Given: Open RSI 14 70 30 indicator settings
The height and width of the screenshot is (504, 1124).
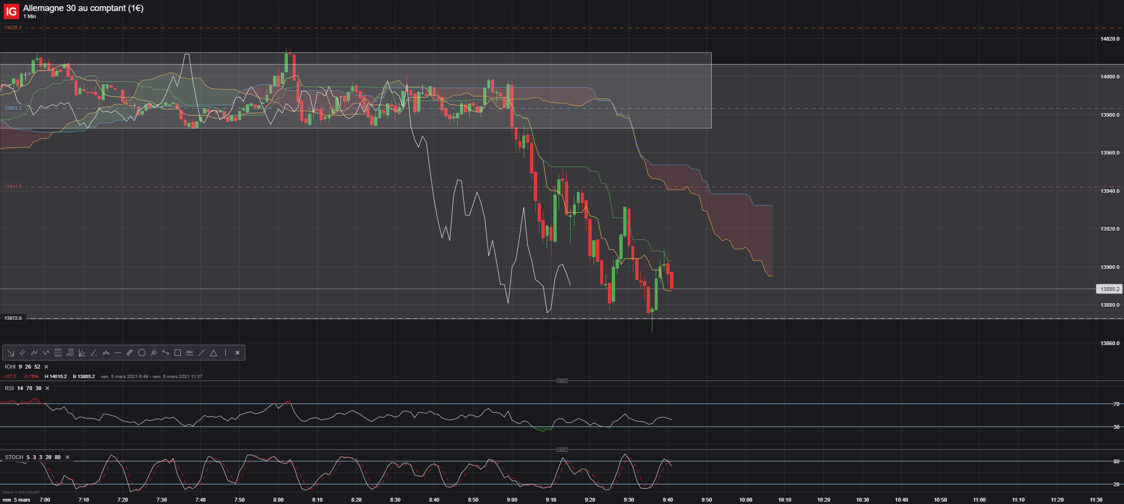Looking at the screenshot, I should [x=23, y=388].
